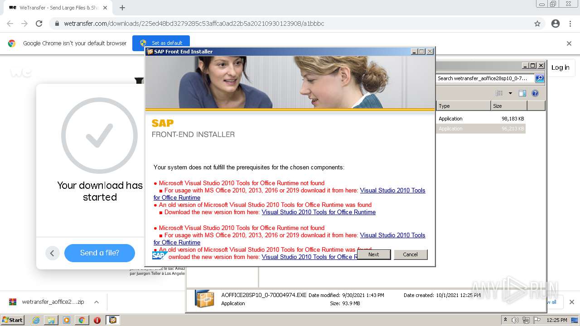Open Action Center flag icon
580x326 pixels.
tap(537, 320)
